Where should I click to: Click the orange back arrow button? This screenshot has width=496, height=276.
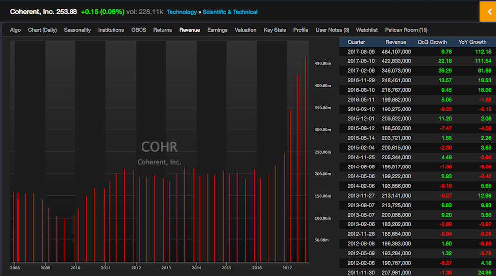coord(488,12)
